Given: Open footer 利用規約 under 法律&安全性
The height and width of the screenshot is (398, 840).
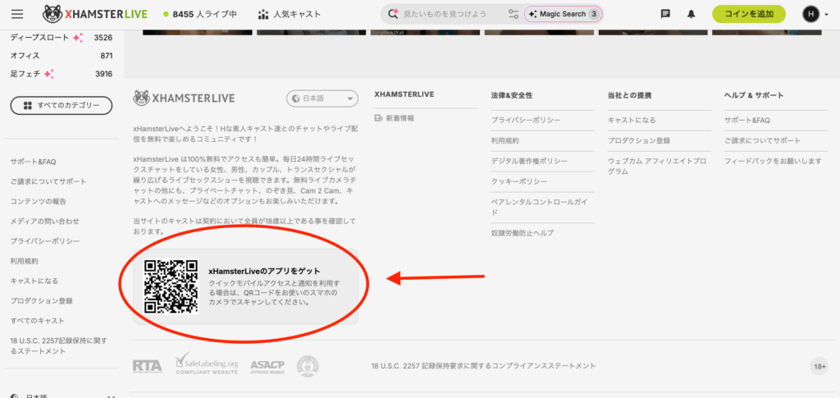Looking at the screenshot, I should coord(504,141).
